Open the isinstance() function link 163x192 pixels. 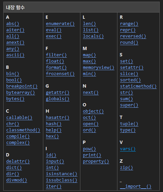(62, 174)
